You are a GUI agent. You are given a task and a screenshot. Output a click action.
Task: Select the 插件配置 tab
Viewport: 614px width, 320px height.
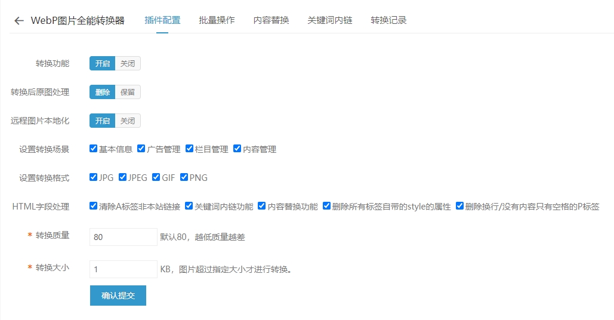(x=162, y=20)
